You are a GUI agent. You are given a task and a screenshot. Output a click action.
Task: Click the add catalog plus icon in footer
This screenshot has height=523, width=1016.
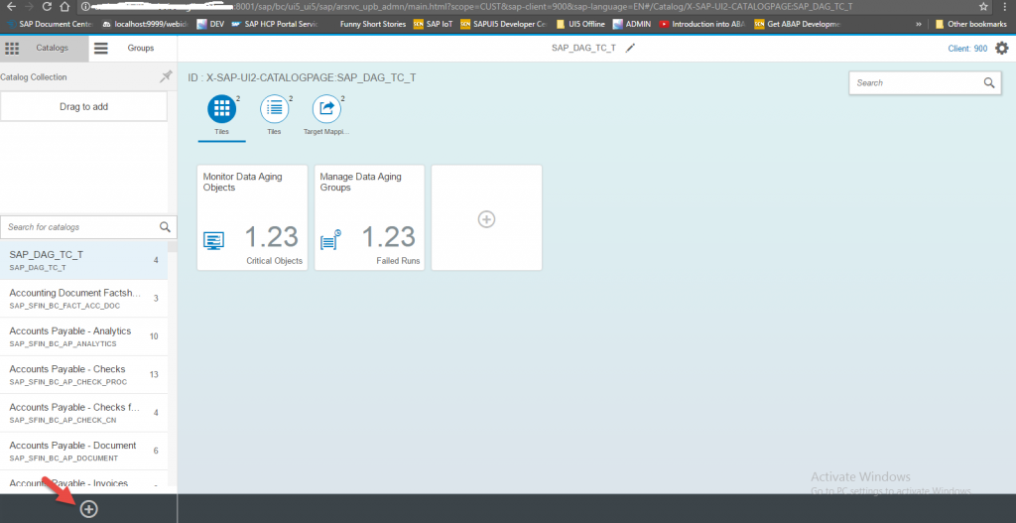pyautogui.click(x=88, y=509)
